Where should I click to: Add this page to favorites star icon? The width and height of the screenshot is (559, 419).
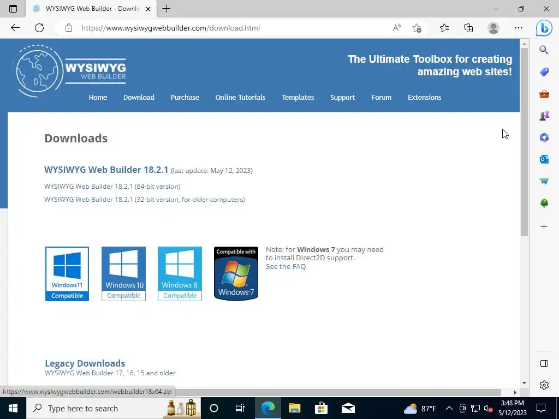[x=417, y=28]
